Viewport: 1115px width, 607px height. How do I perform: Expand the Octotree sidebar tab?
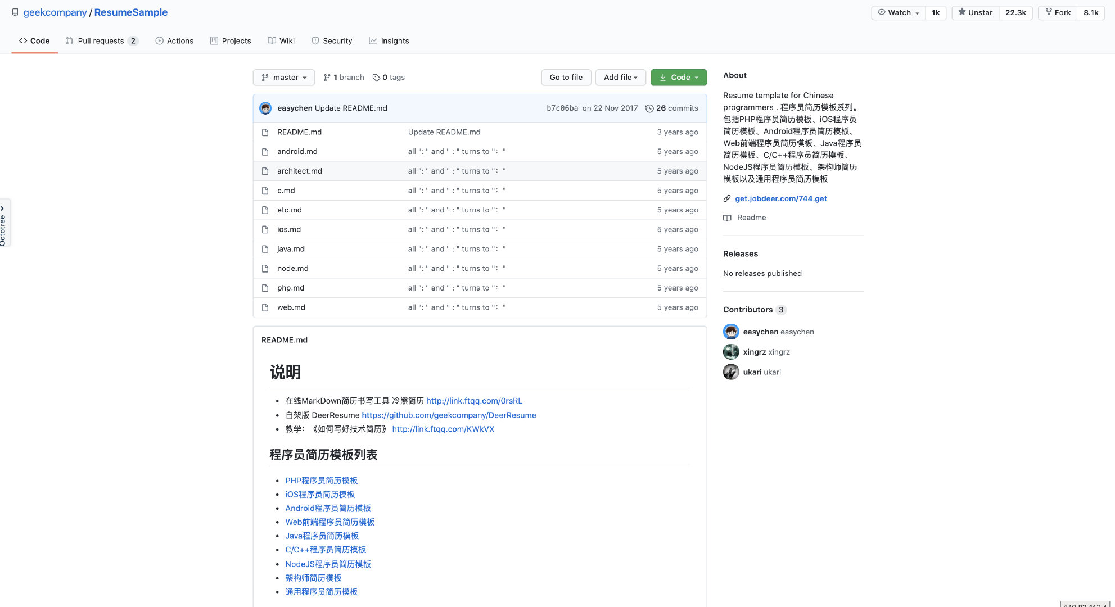click(x=4, y=223)
